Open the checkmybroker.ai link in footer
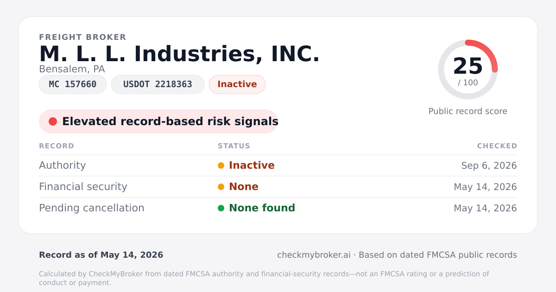The width and height of the screenshot is (556, 292). click(314, 255)
